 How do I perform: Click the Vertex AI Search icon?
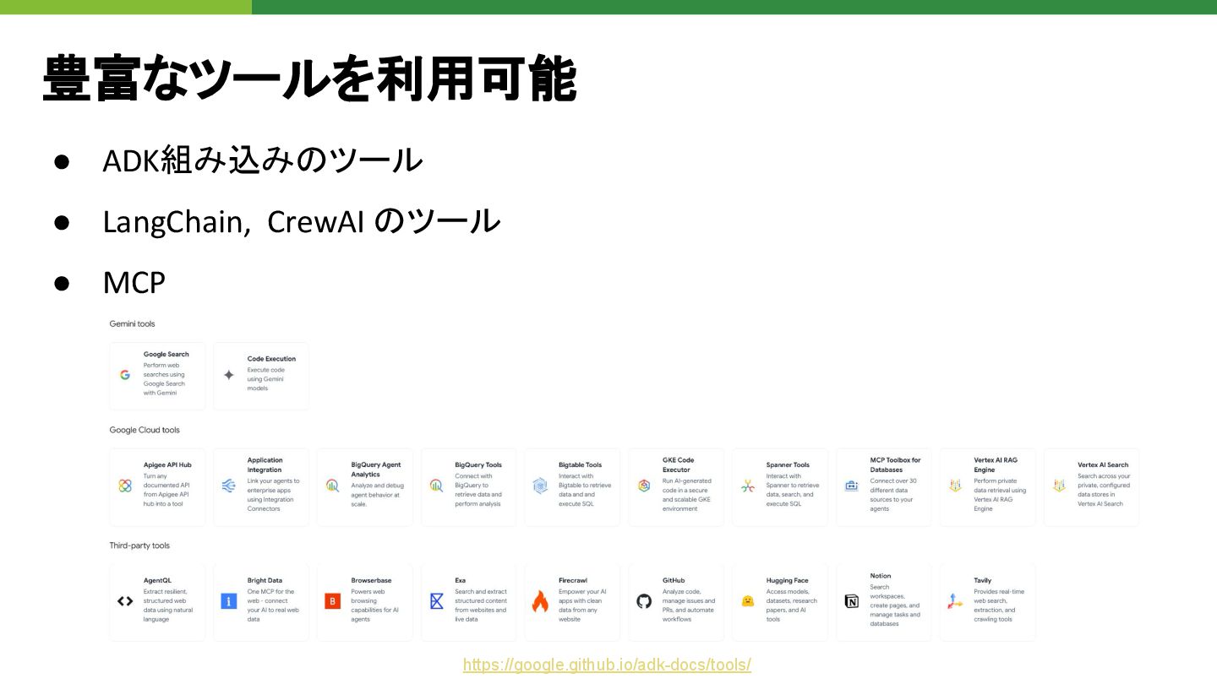(x=1059, y=486)
